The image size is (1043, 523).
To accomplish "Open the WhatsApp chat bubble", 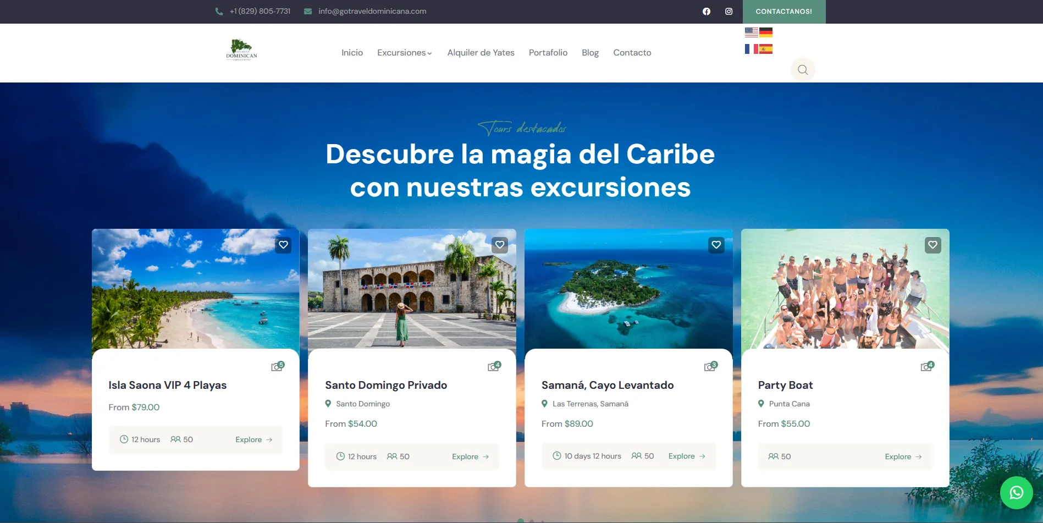I will point(1017,493).
